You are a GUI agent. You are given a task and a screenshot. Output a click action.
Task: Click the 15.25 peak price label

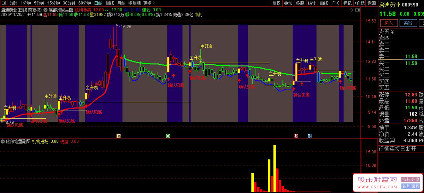click(126, 27)
